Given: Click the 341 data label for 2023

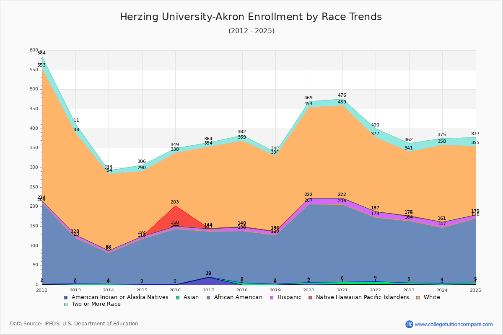Looking at the screenshot, I should (x=409, y=148).
